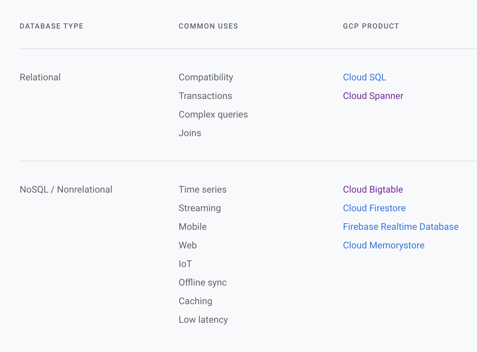This screenshot has width=477, height=352.
Task: Select the NoSQL / Nonrelational cell
Action: (66, 190)
